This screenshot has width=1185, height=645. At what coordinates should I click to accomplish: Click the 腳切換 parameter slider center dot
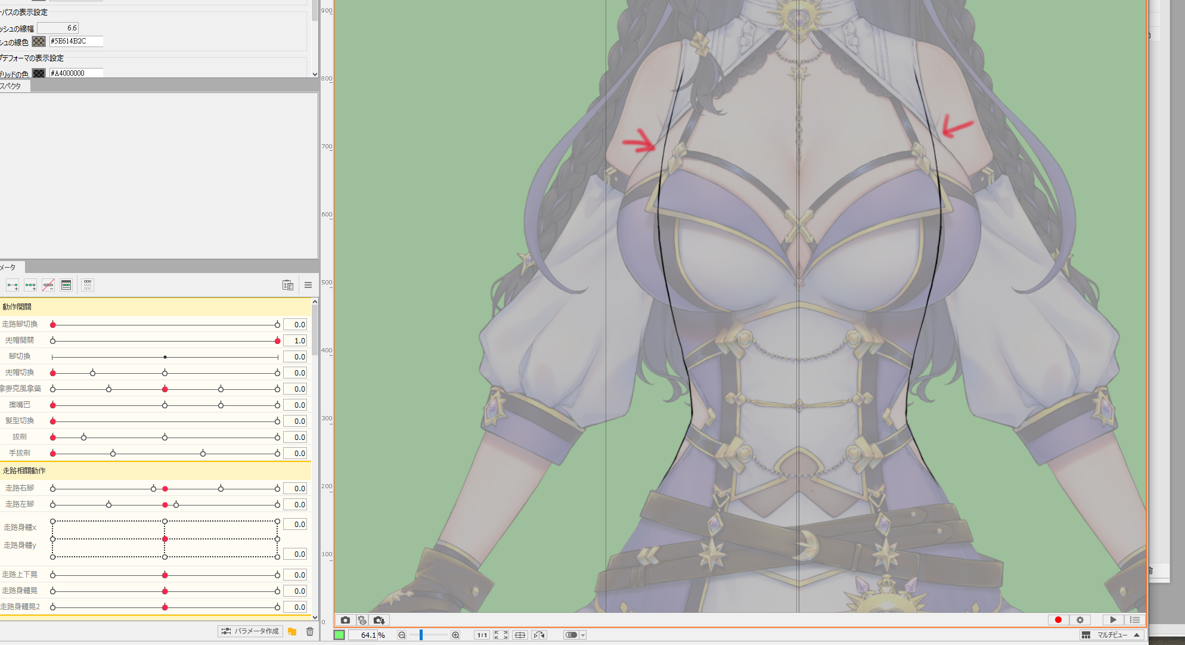(x=165, y=357)
